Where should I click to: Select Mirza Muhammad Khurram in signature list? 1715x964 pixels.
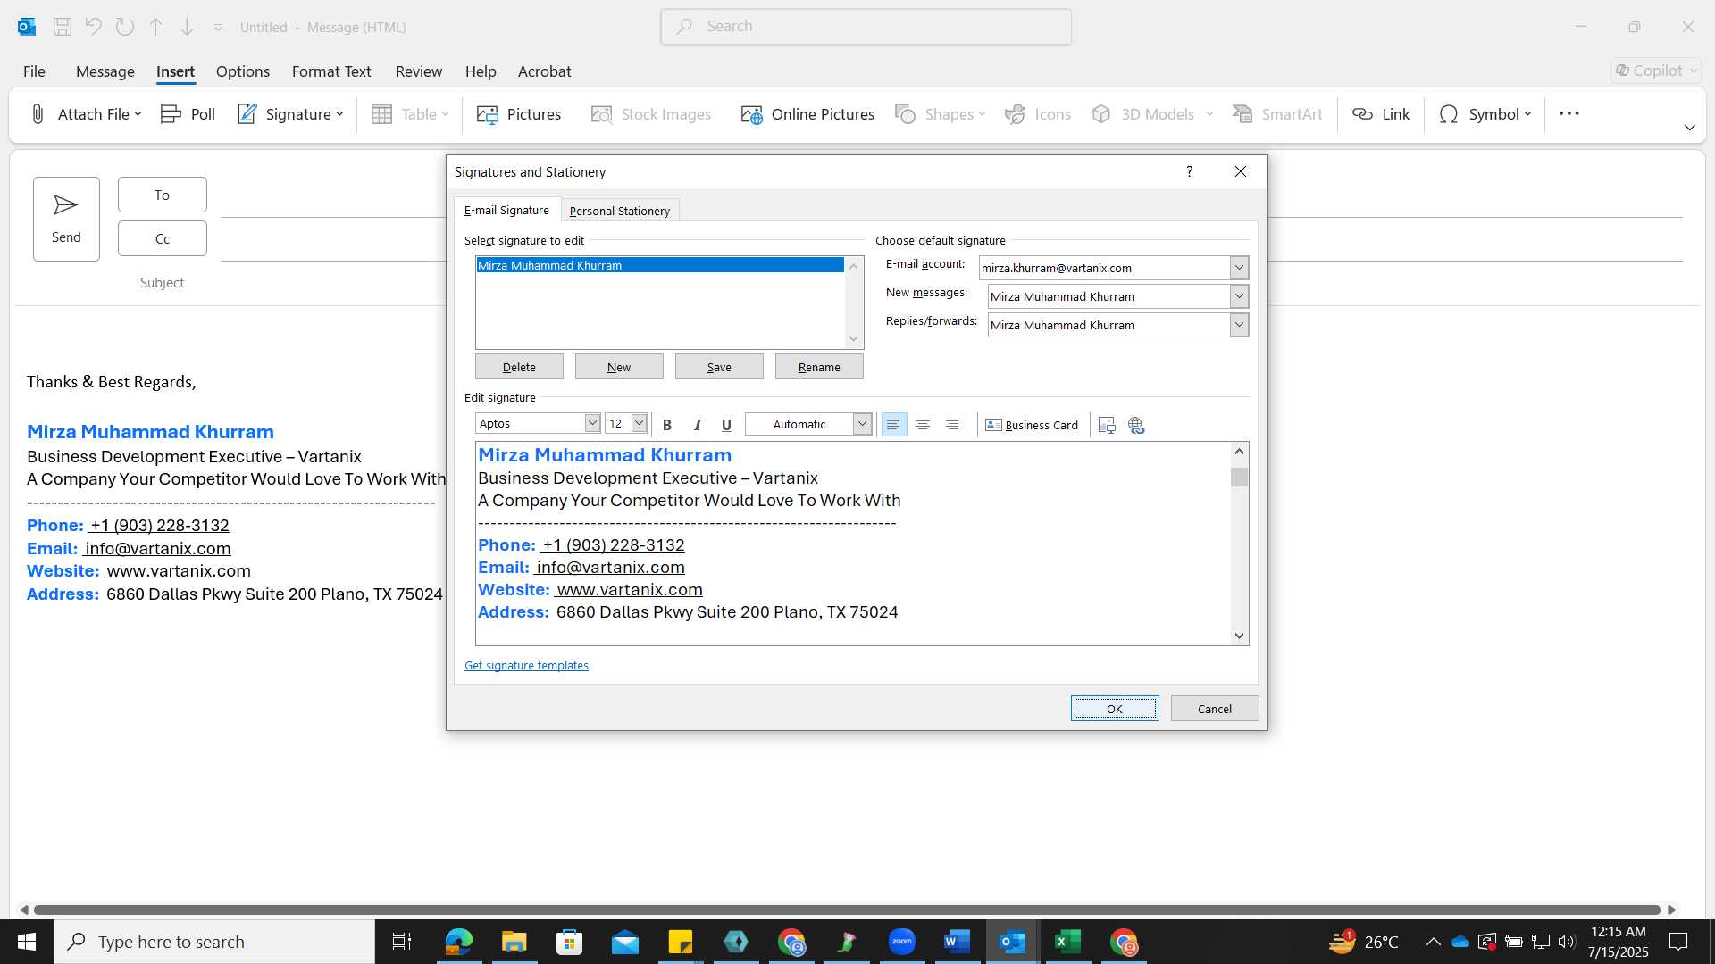(x=660, y=265)
